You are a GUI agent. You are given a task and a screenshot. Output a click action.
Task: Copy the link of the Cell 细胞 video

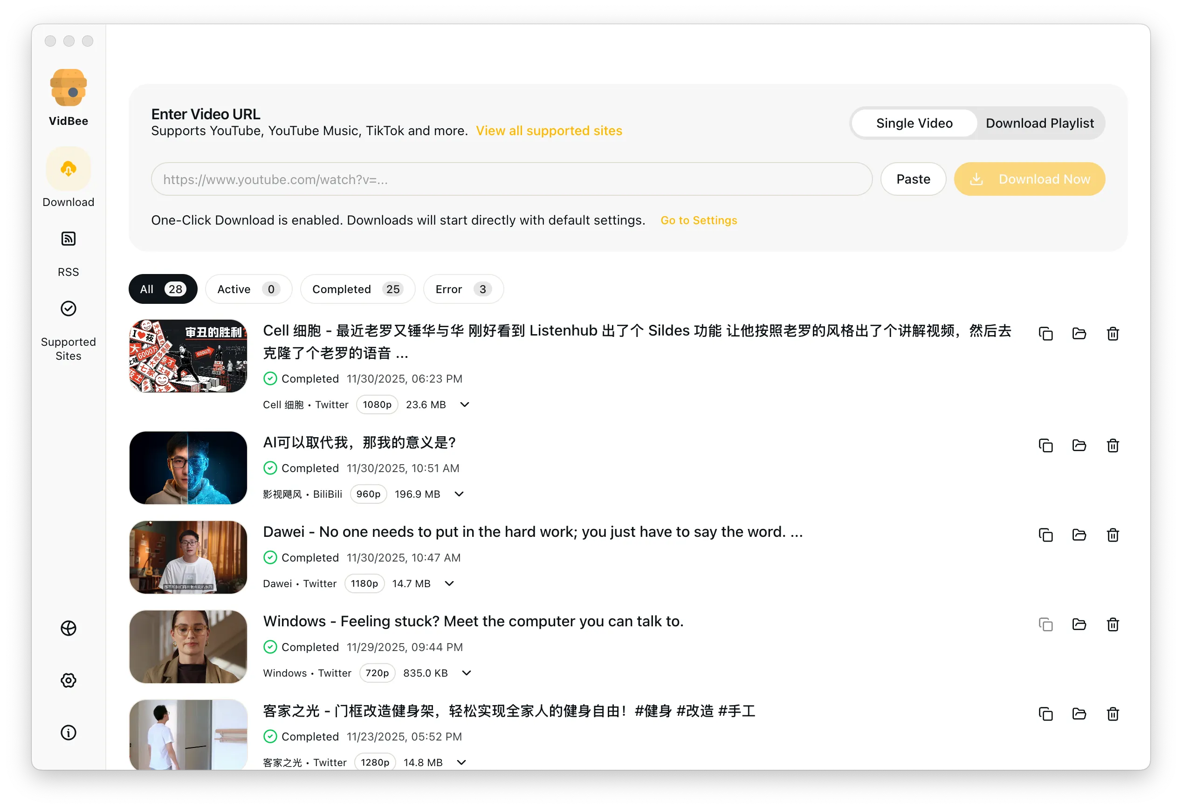tap(1046, 334)
